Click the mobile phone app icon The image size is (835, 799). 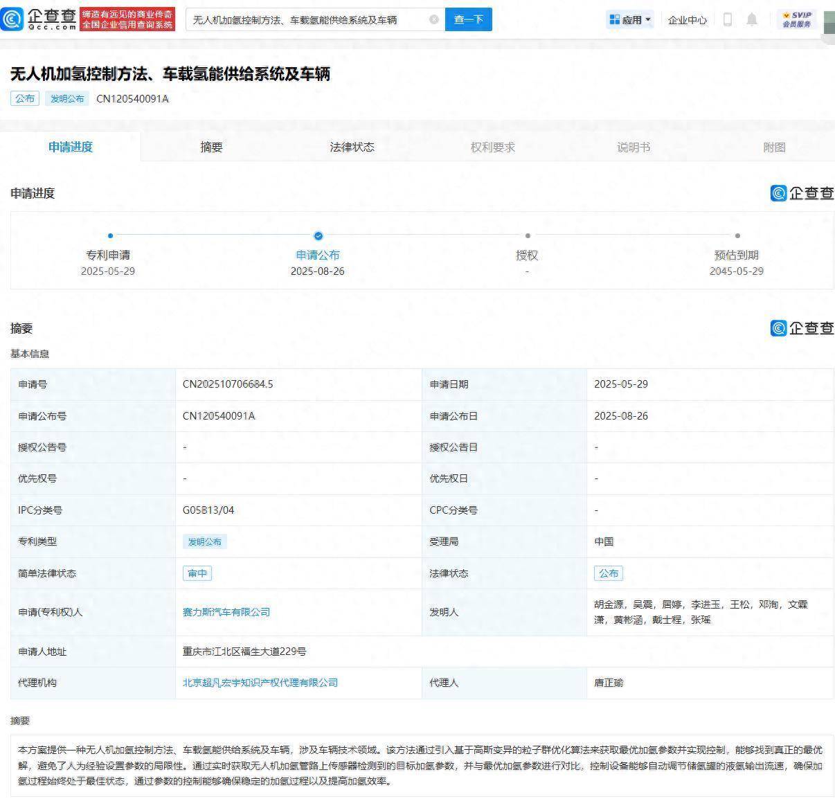[727, 20]
